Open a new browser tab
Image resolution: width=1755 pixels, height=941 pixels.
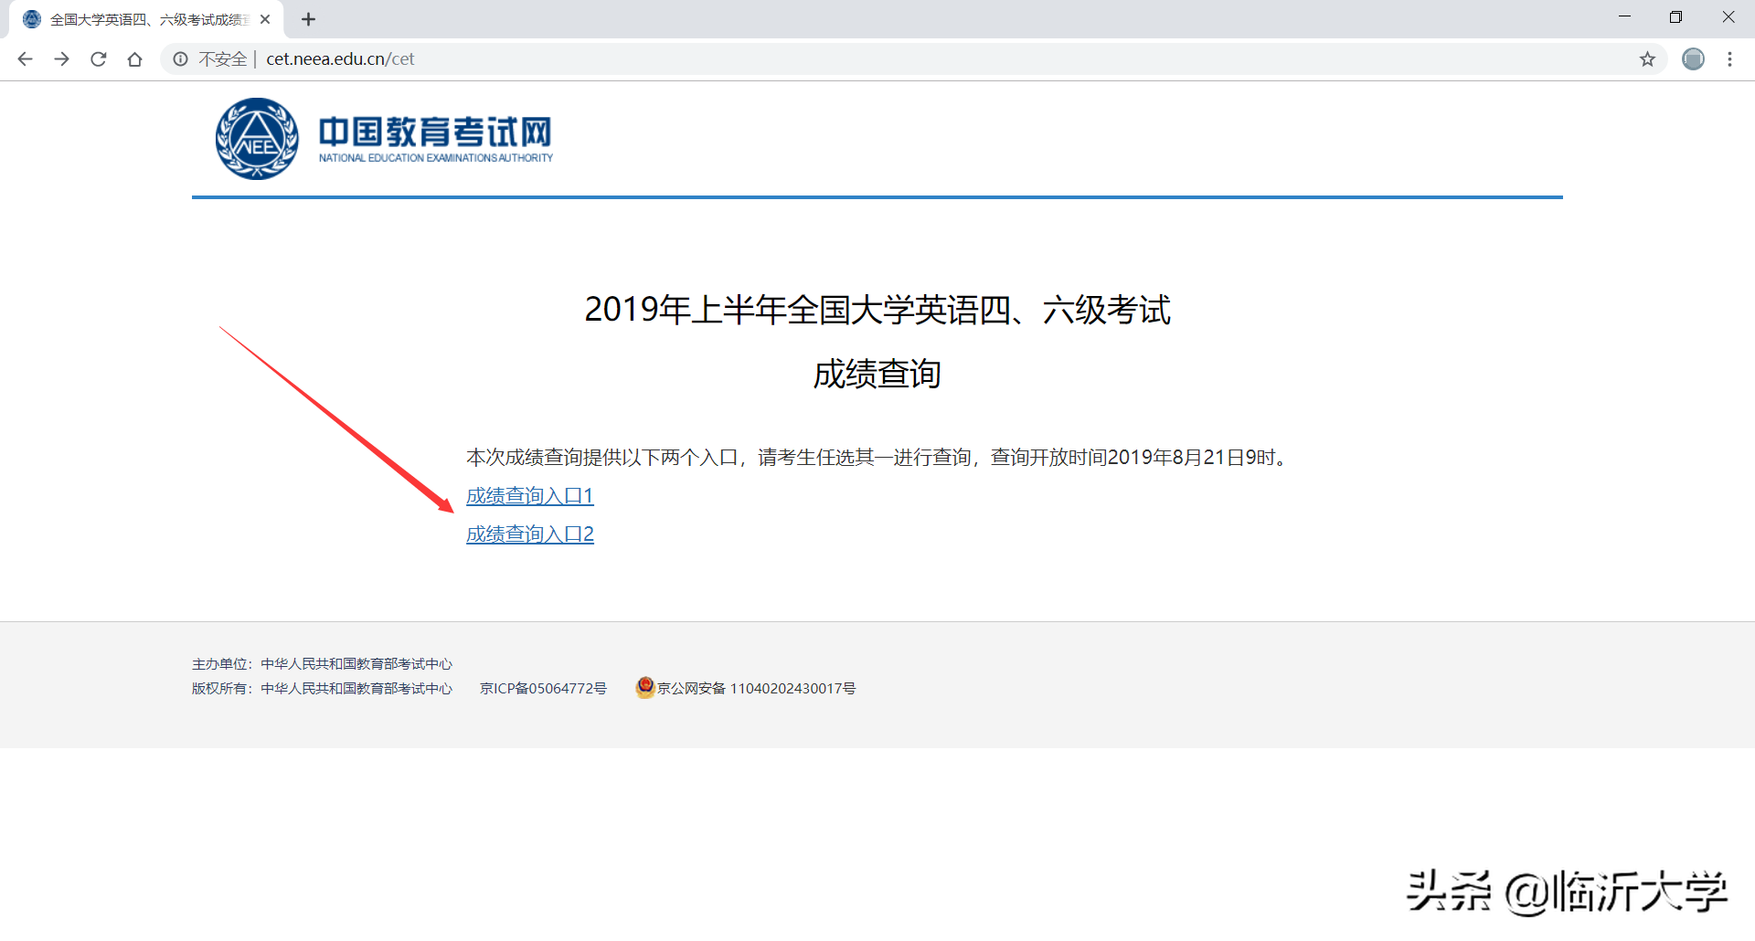click(308, 18)
